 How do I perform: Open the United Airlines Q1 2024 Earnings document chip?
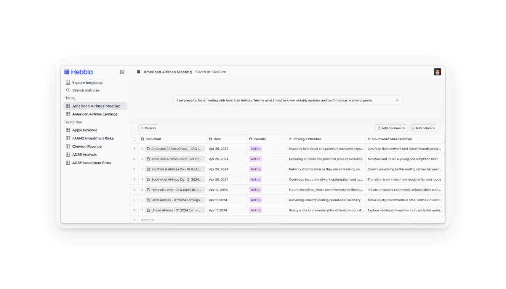(x=175, y=210)
